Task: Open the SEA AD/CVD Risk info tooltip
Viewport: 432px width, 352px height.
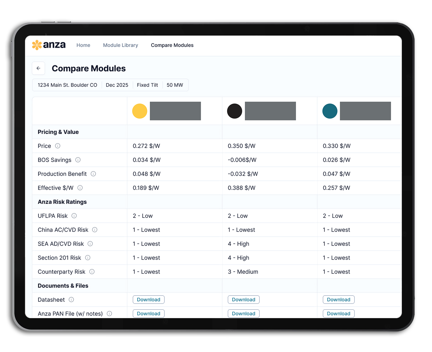Action: pyautogui.click(x=90, y=244)
